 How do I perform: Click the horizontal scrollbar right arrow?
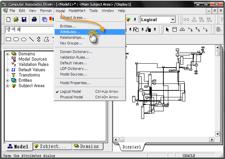[x=211, y=140]
